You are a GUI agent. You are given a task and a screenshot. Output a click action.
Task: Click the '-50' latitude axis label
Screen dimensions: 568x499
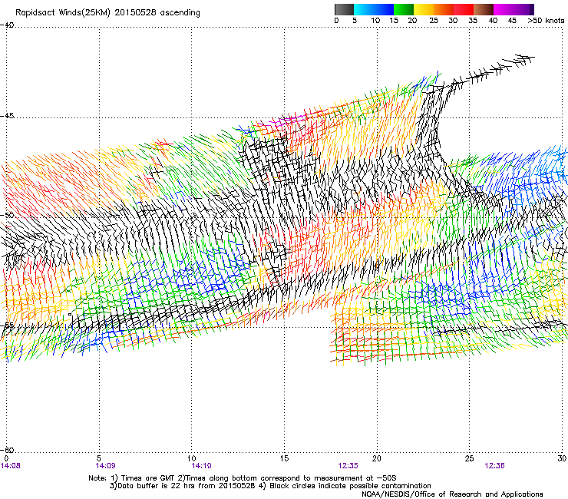tap(7, 215)
